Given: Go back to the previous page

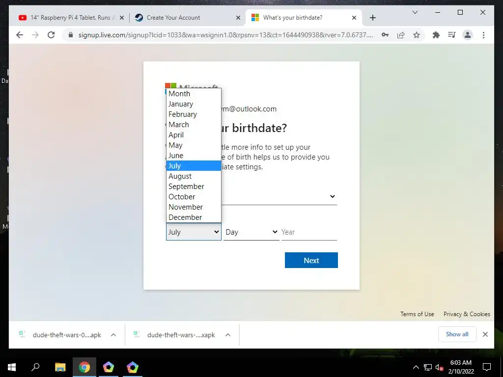Looking at the screenshot, I should (20, 35).
